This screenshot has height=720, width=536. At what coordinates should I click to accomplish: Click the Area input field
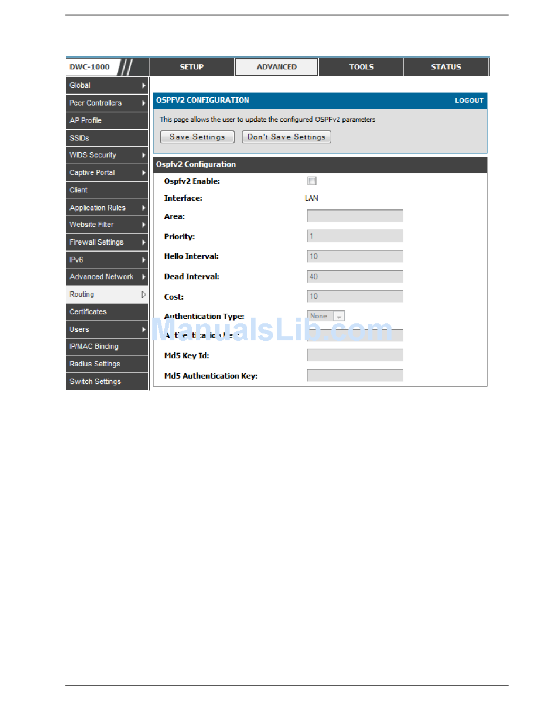354,216
